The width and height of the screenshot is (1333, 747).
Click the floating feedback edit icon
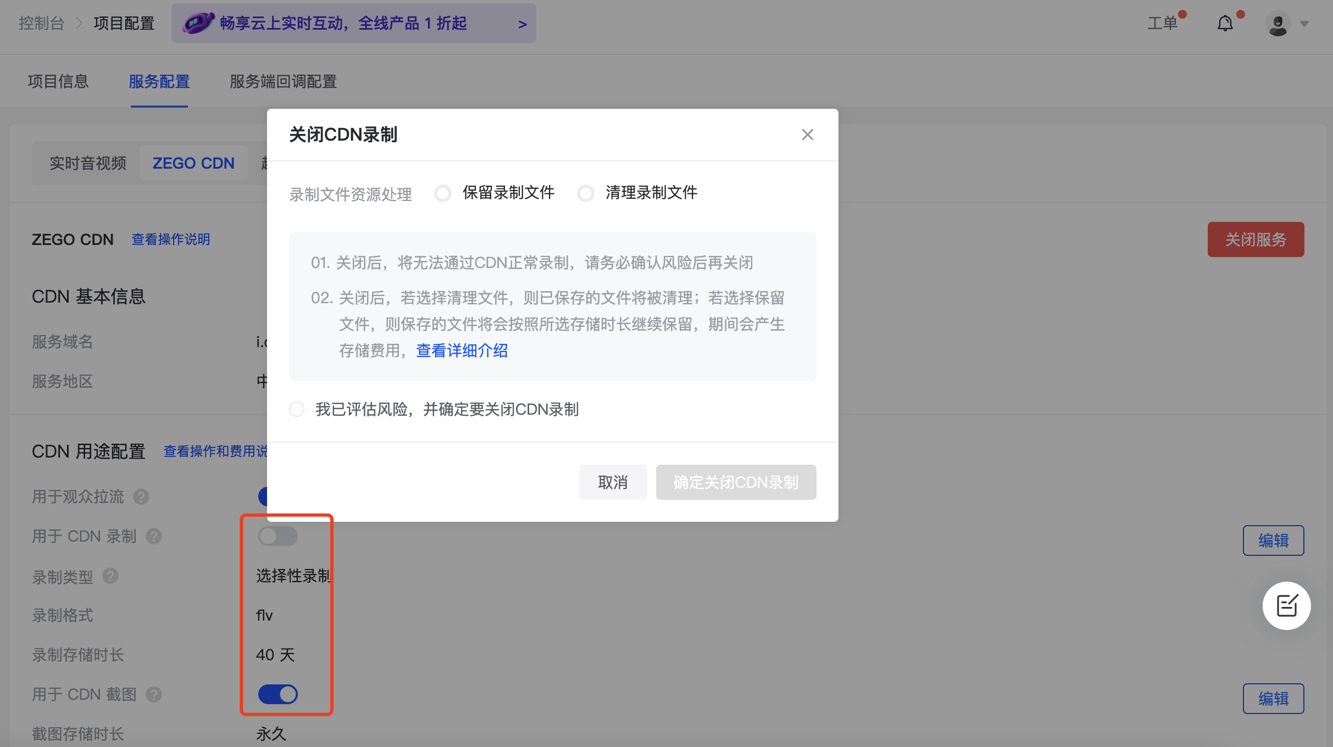(x=1286, y=606)
